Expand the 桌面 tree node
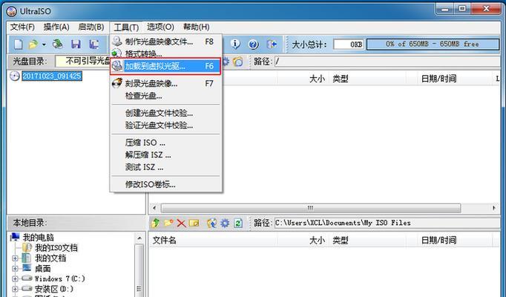Screen dimensions: 506x297 [x=15, y=269]
